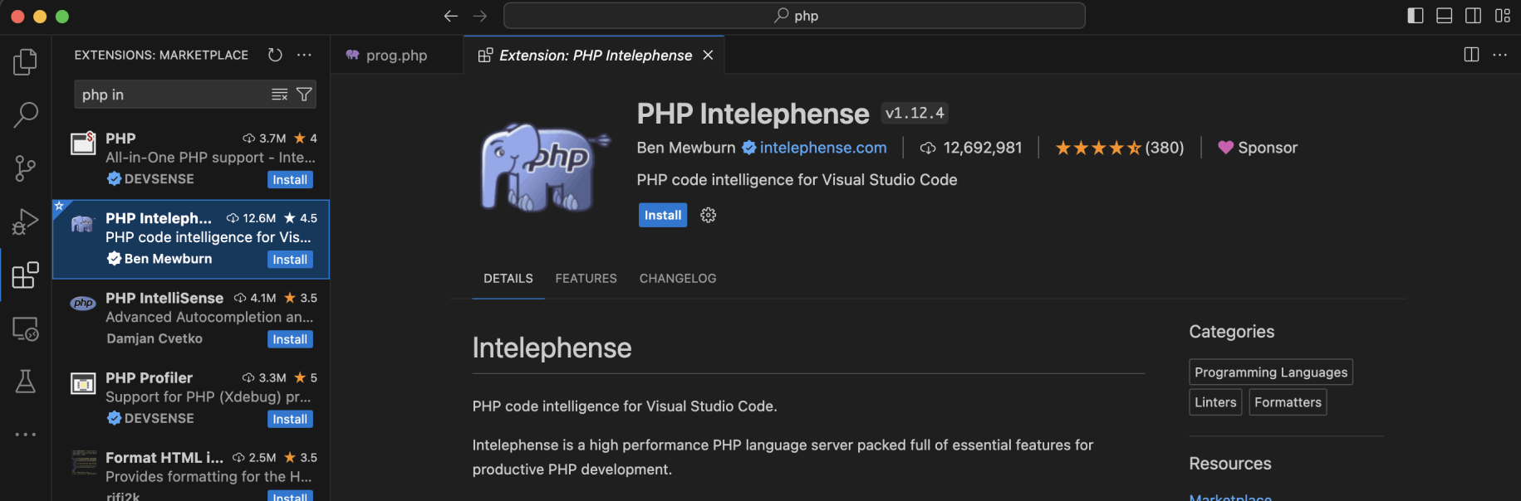The height and width of the screenshot is (501, 1521).
Task: Install PHP Intelephense from the detail page
Action: (662, 215)
